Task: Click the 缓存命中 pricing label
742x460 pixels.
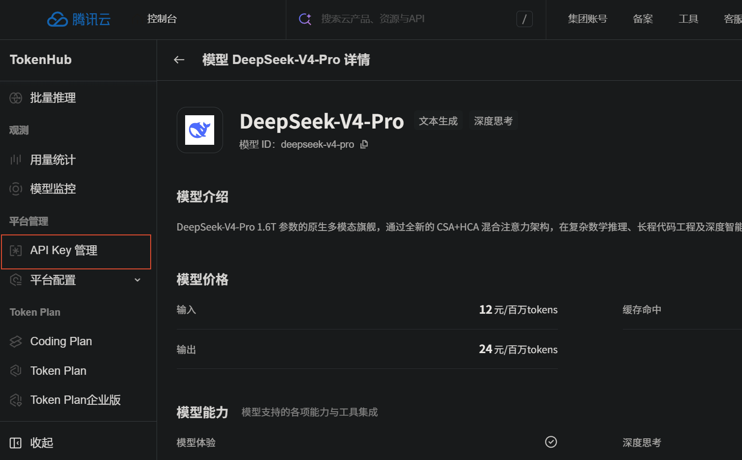Action: 642,310
